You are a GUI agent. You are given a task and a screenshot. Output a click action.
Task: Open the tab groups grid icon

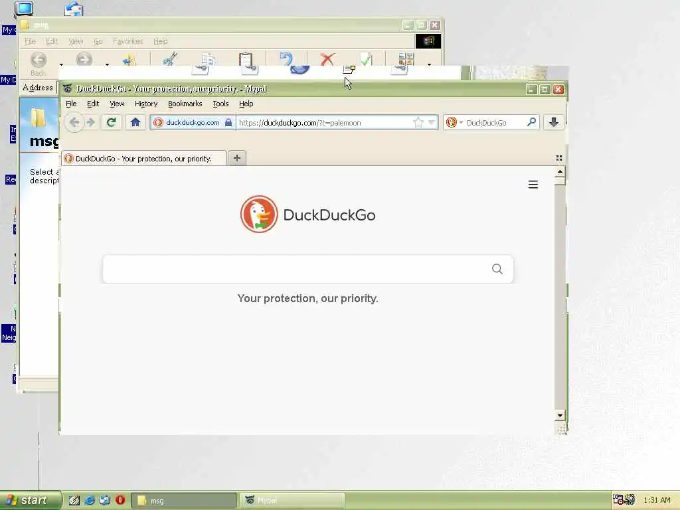tap(559, 158)
